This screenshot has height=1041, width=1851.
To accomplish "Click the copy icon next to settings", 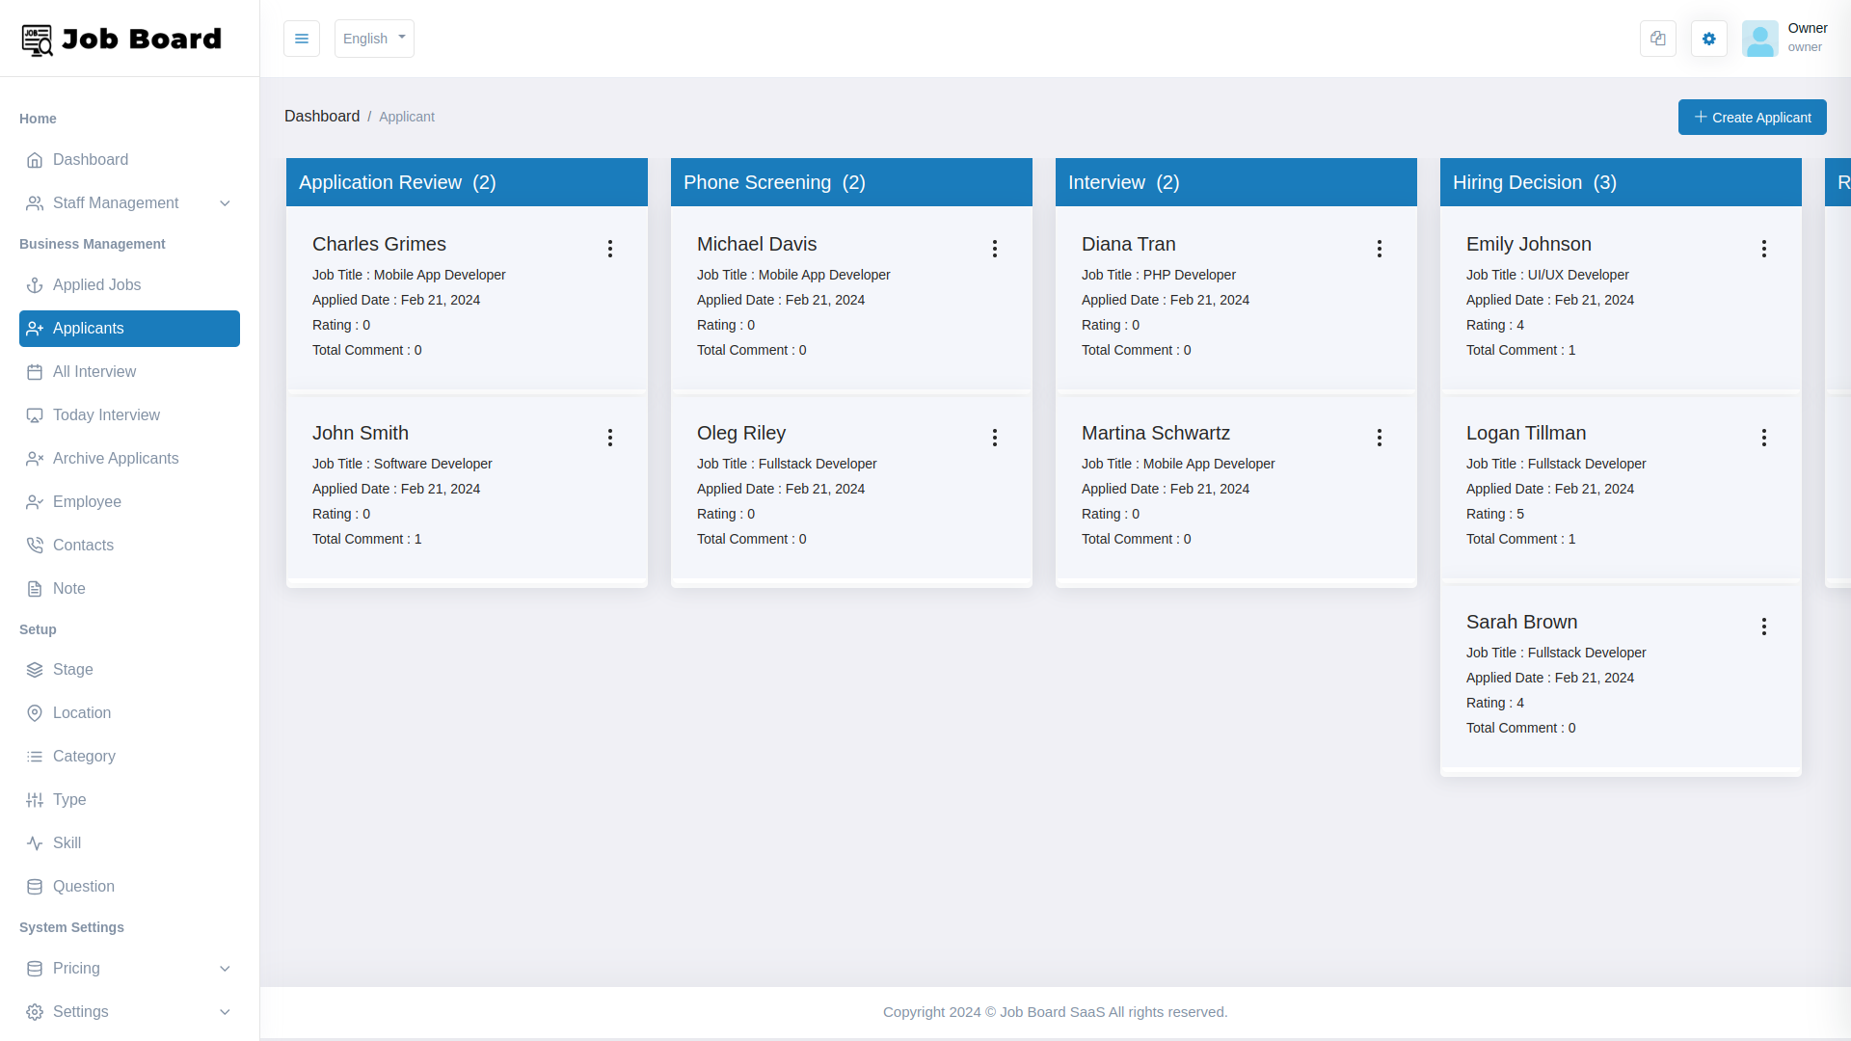I will pyautogui.click(x=1657, y=39).
